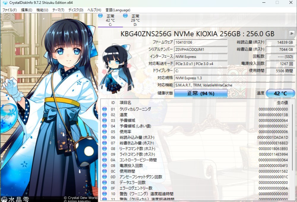Image resolution: width=297 pixels, height=202 pixels.
Task: Open the 言語(Language) menu
Action: click(x=118, y=10)
